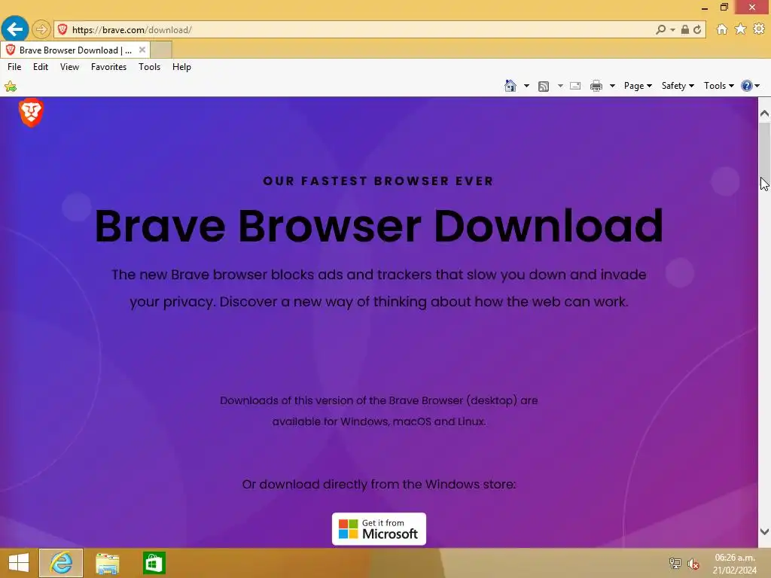The height and width of the screenshot is (578, 771).
Task: Expand the feeds dropdown arrow
Action: (x=560, y=86)
